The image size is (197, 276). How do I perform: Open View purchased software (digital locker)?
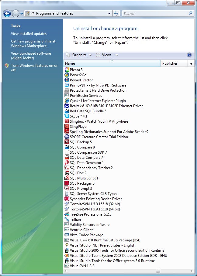click(x=31, y=56)
